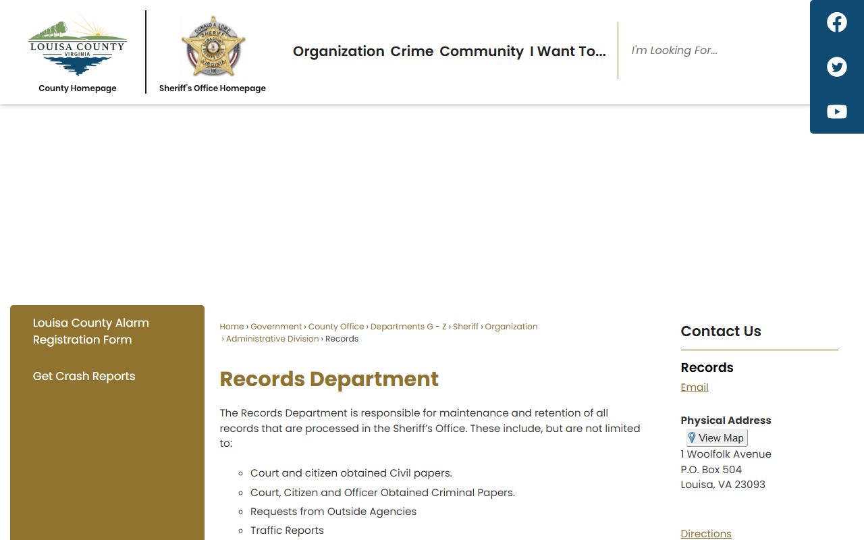
Task: Click the '1 Woolfolk Avenue' address text
Action: click(726, 454)
